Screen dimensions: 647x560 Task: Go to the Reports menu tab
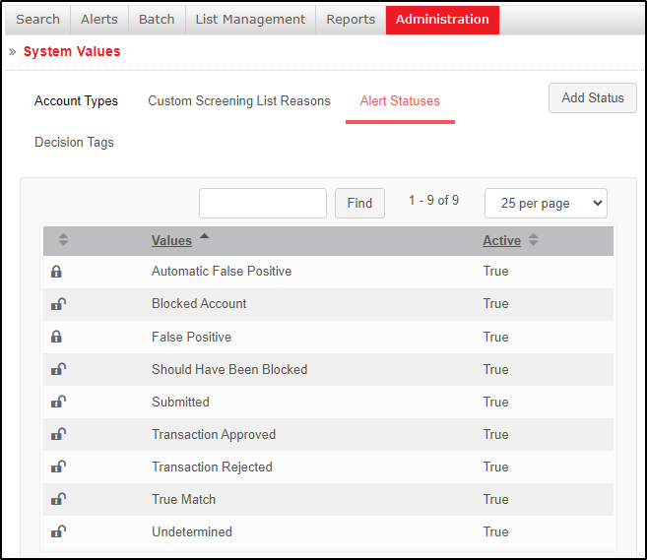[x=351, y=20]
